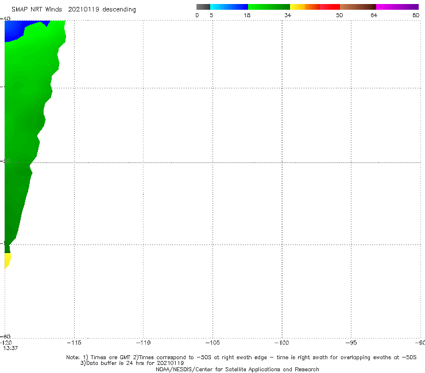Click the longitude label '-100'
This screenshot has width=425, height=373.
pos(281,343)
